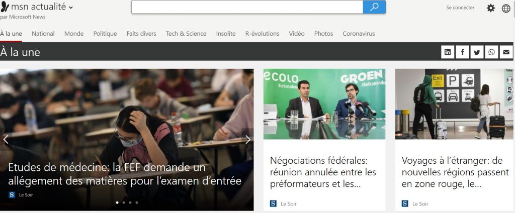Go to next carousel slide arrow
Screen dimensions: 515x213
pyautogui.click(x=248, y=140)
